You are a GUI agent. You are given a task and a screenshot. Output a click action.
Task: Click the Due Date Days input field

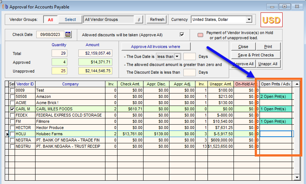coord(189,56)
